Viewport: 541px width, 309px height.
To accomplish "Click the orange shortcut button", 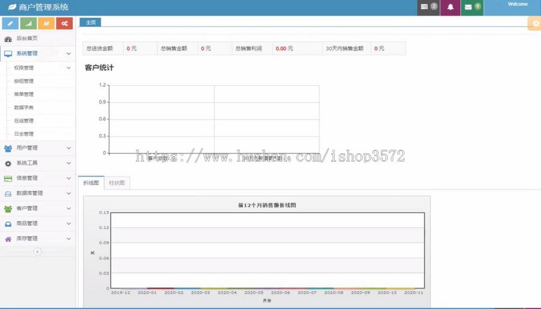I will click(46, 23).
